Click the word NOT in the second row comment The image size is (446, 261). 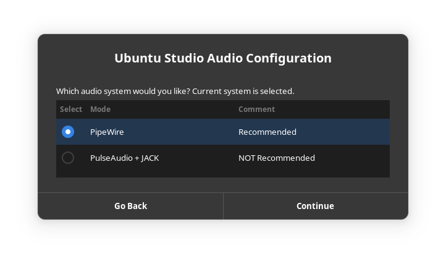[x=246, y=158]
